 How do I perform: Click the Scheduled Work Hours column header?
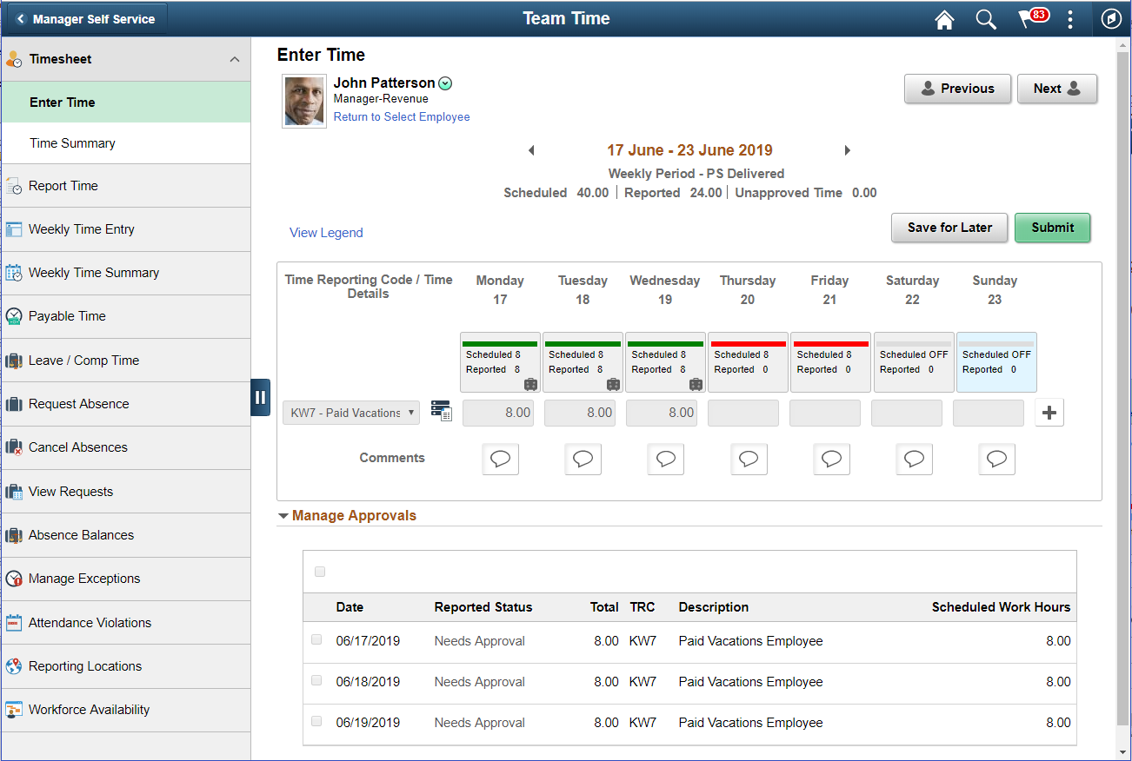tap(1002, 607)
